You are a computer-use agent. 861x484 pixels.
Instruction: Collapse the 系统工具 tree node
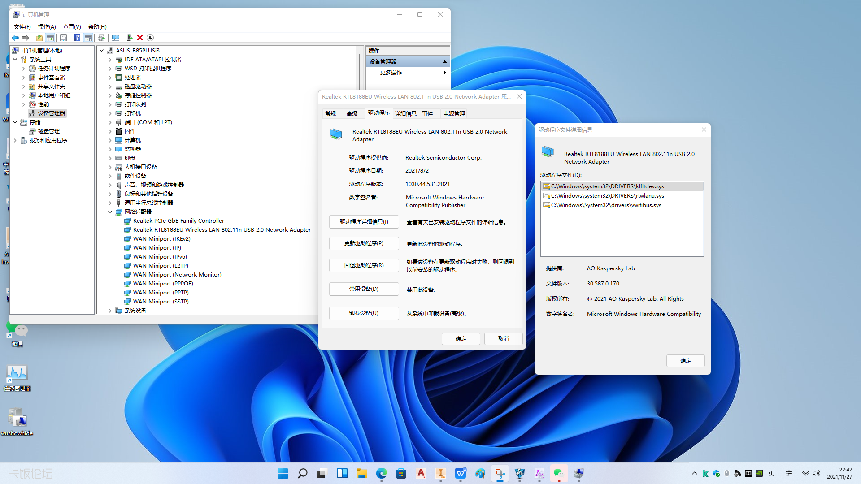coord(15,60)
